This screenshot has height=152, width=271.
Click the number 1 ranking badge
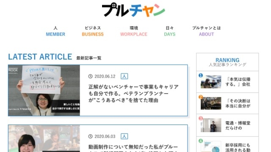pos(201,75)
